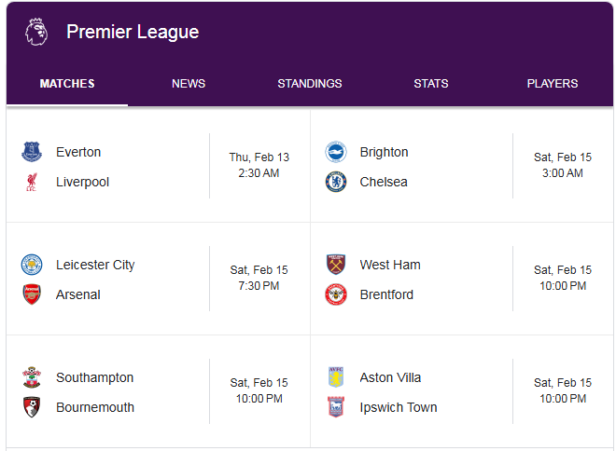Select the MATCHES tab
The height and width of the screenshot is (451, 616).
pyautogui.click(x=67, y=84)
